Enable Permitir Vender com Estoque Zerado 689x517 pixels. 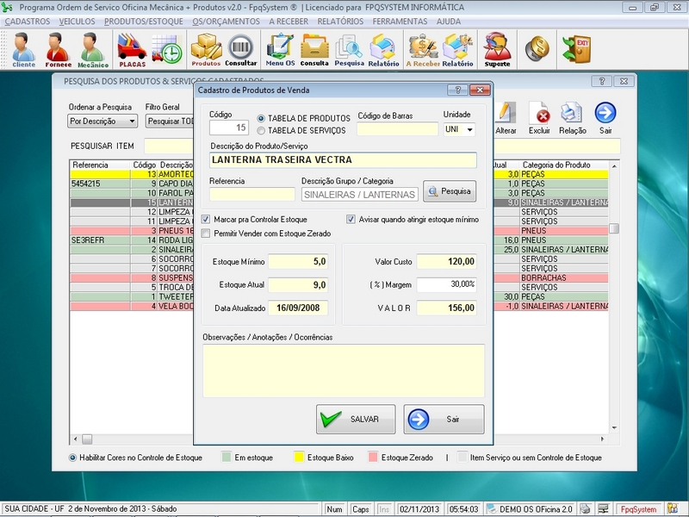206,234
